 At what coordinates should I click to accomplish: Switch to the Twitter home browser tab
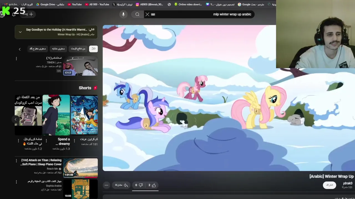coord(122,4)
